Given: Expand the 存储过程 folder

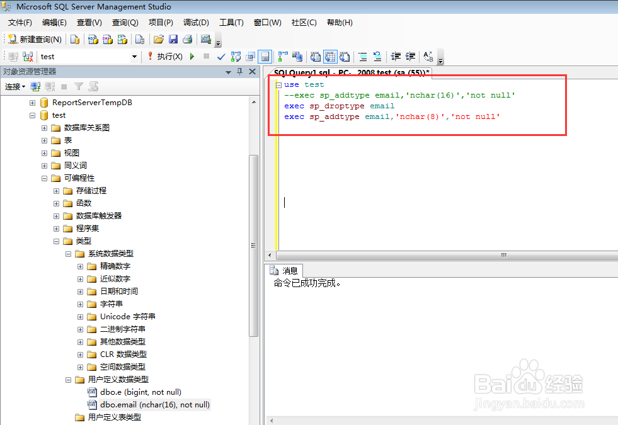Looking at the screenshot, I should click(56, 191).
